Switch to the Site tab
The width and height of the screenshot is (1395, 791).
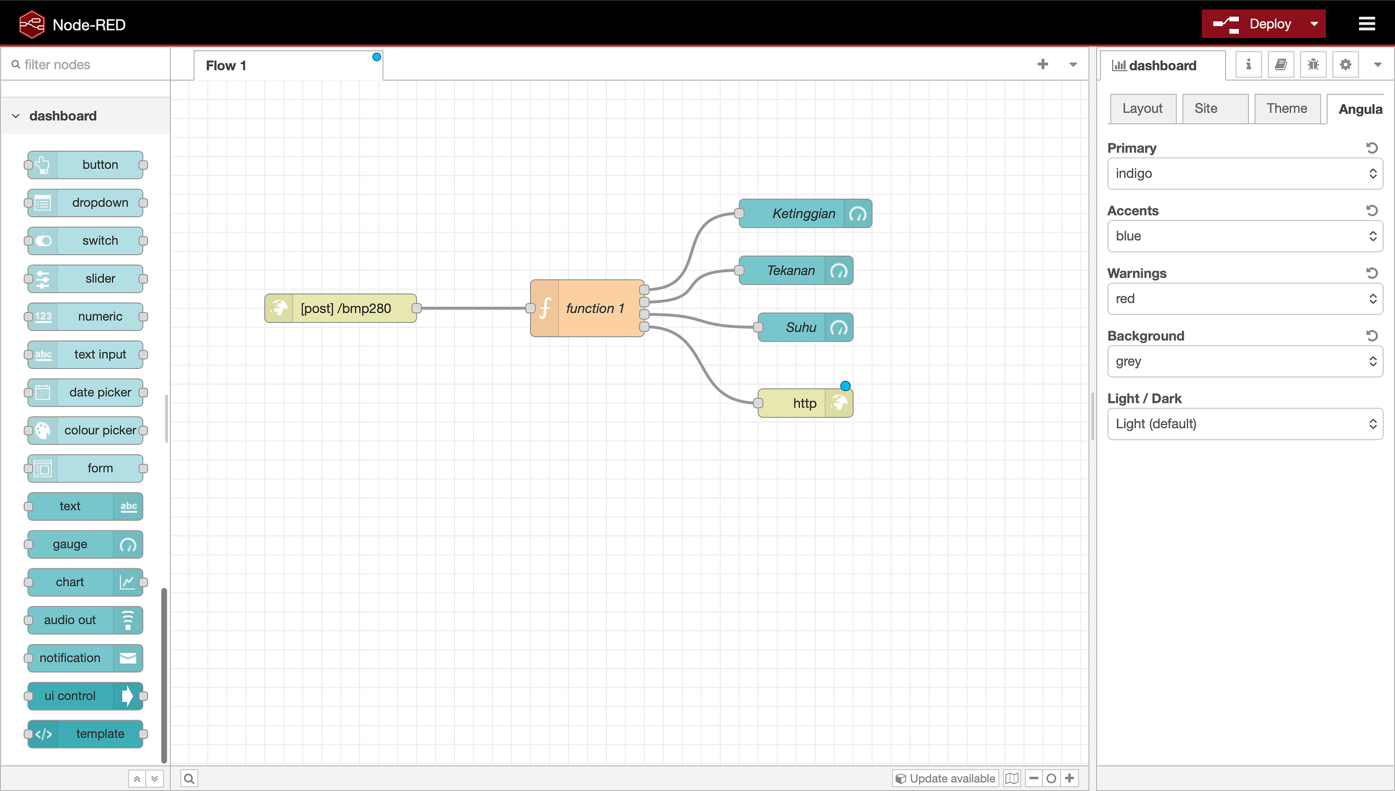[1215, 109]
